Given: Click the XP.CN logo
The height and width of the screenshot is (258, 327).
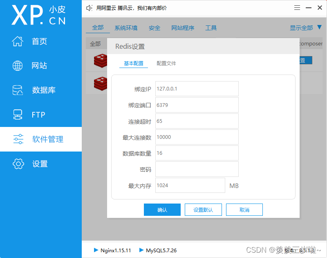Looking at the screenshot, I should (38, 15).
